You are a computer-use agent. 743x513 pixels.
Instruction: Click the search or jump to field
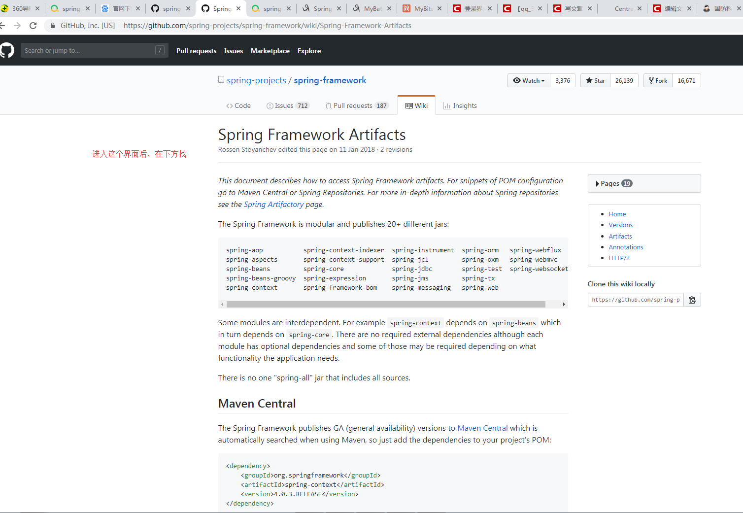click(94, 50)
